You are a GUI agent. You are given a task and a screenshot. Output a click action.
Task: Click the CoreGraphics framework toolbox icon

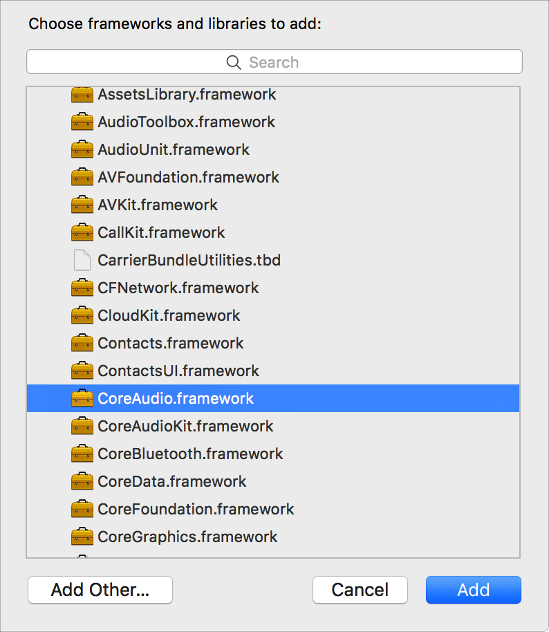coord(82,537)
